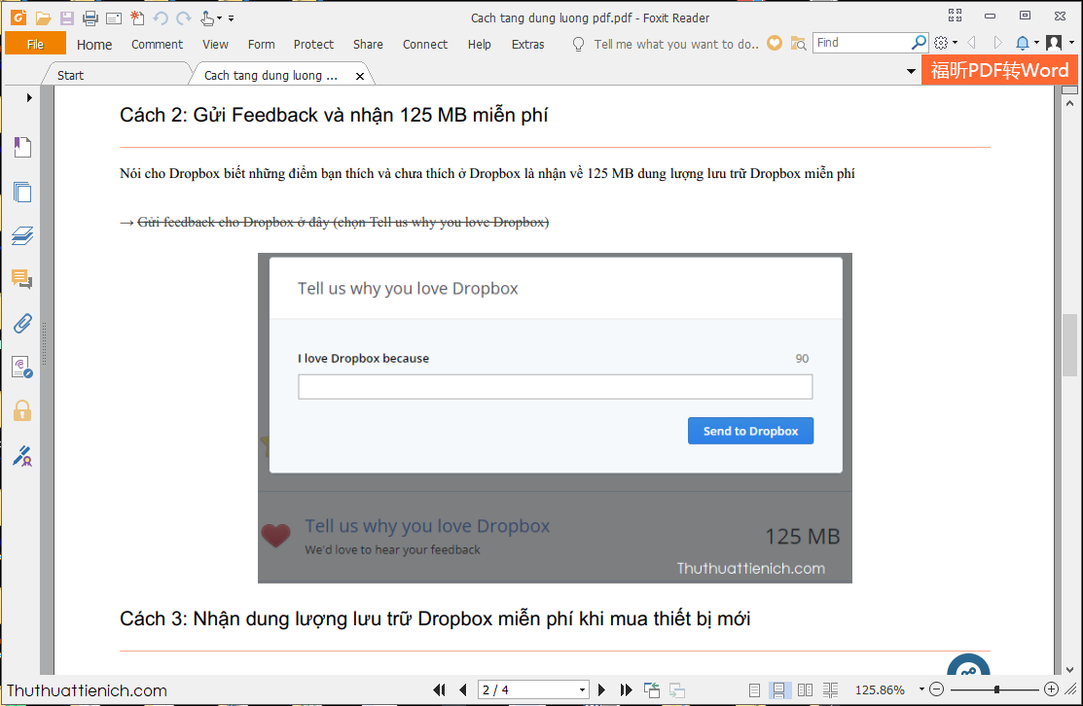Enable single page view mode
This screenshot has height=706, width=1083.
click(754, 689)
